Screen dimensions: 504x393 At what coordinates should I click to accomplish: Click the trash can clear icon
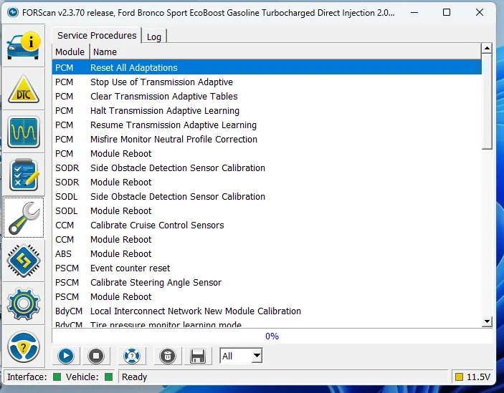(x=166, y=356)
